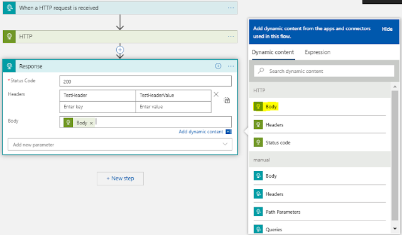Image resolution: width=402 pixels, height=235 pixels.
Task: Open the ellipsis menu on HTTP card
Action: coord(231,36)
